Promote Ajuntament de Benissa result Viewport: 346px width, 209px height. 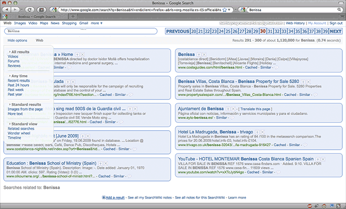(x=228, y=109)
